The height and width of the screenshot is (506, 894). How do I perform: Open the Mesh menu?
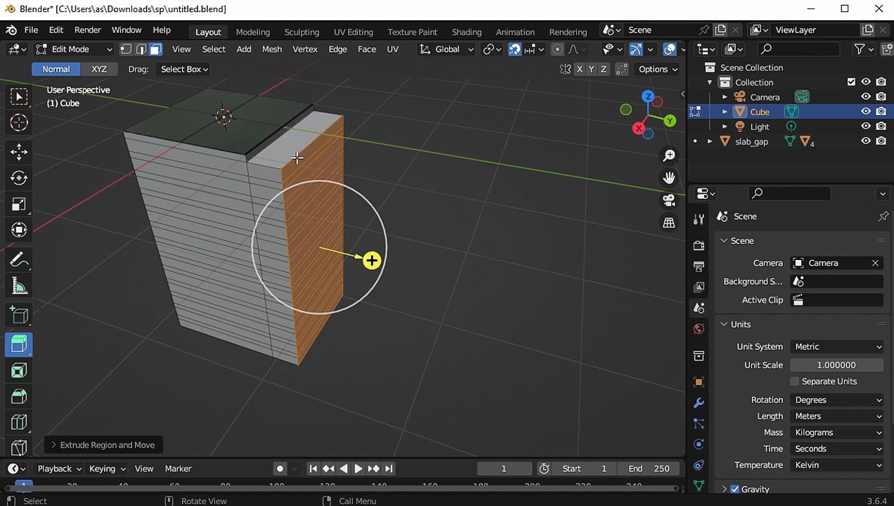point(272,49)
